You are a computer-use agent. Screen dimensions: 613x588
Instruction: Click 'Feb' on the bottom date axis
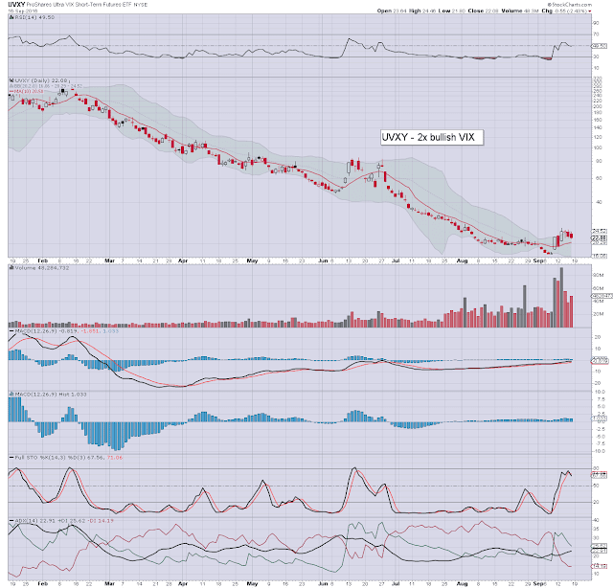(x=42, y=584)
